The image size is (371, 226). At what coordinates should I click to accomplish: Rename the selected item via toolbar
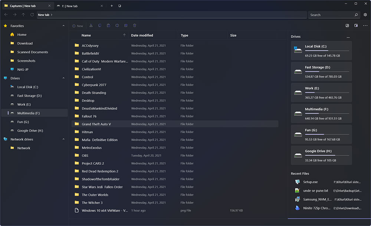[117, 26]
